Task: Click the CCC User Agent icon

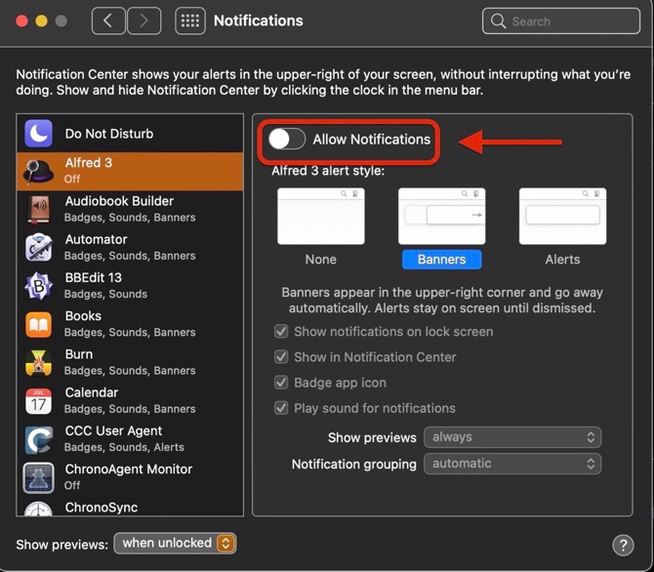Action: click(38, 439)
